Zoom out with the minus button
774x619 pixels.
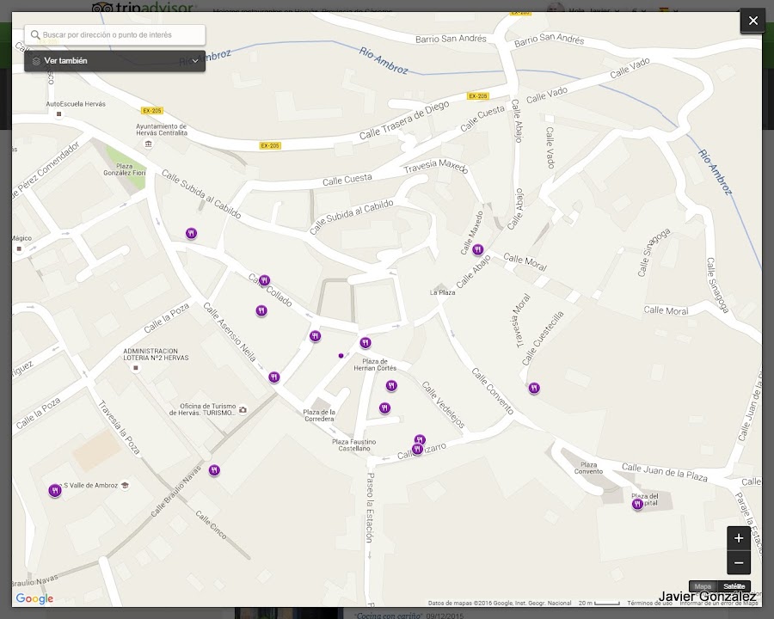click(x=739, y=563)
